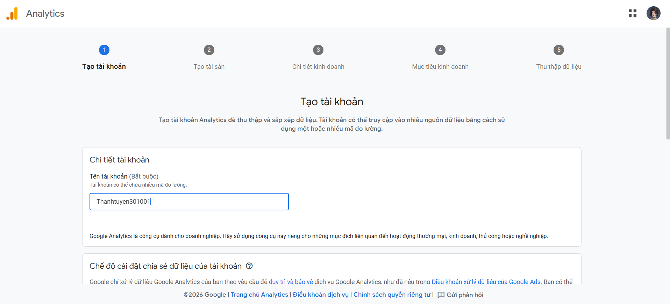Screen dimensions: 670x304
Task: Click Gửi phản hồi in footer
Action: [465, 295]
